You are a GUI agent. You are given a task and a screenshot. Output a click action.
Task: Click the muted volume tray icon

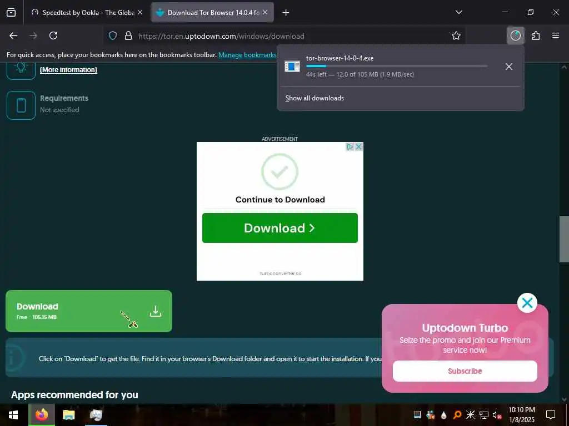click(497, 415)
